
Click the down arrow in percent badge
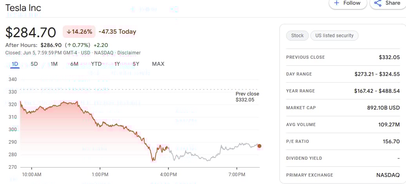click(x=69, y=32)
